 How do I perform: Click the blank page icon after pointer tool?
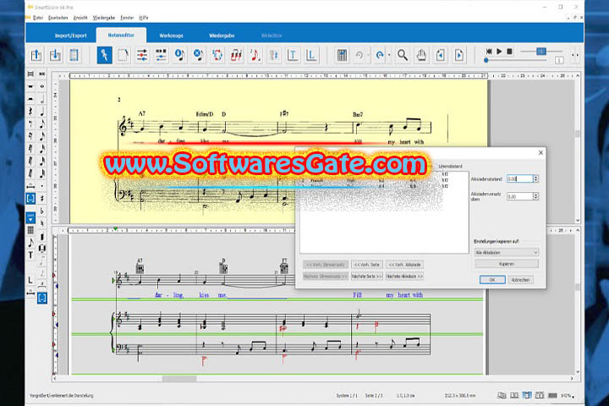click(123, 55)
